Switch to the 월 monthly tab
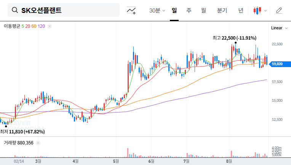 [203, 10]
